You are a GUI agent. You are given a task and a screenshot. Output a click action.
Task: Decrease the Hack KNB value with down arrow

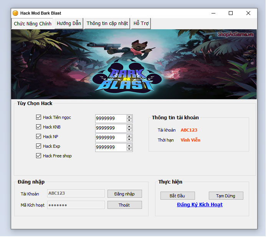[x=129, y=130]
